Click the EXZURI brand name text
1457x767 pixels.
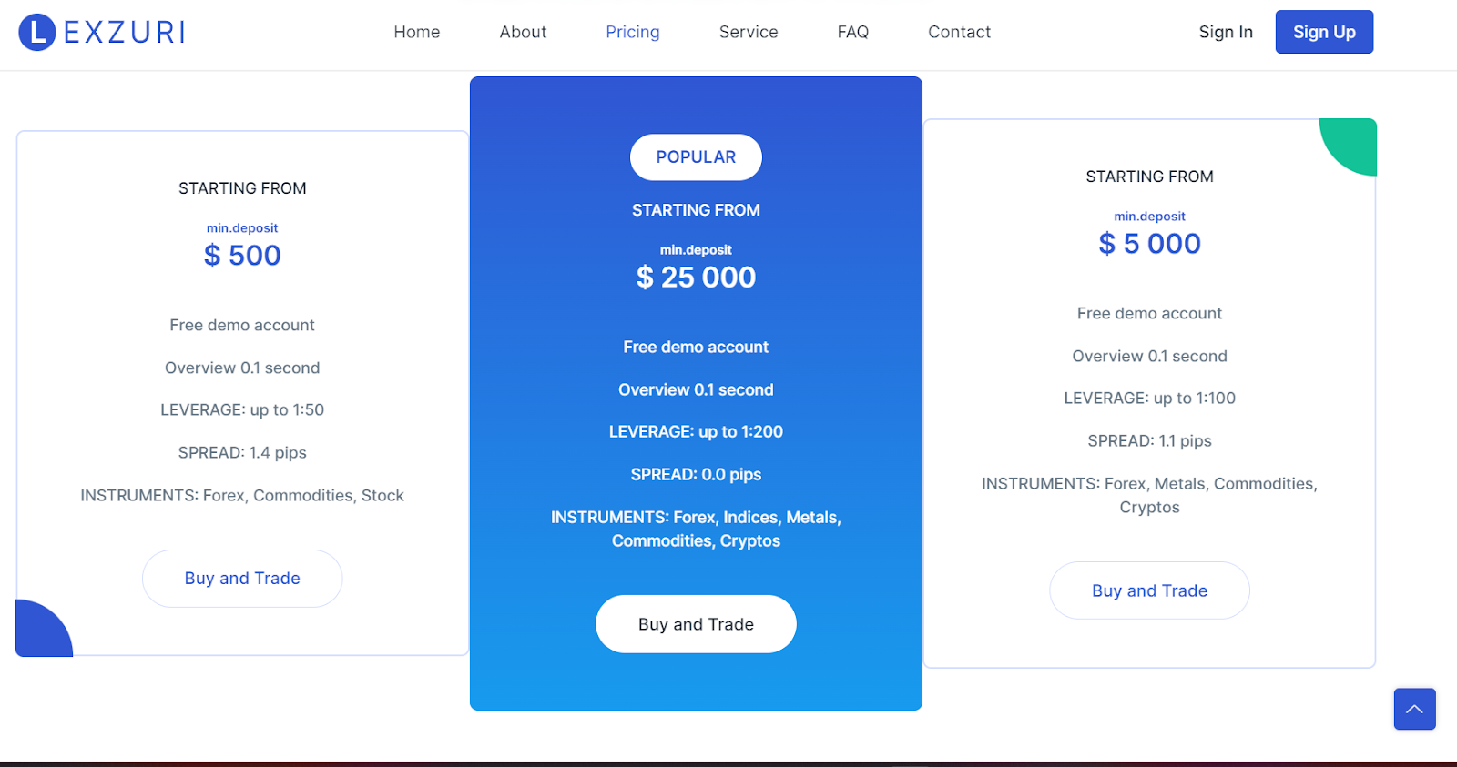[x=125, y=33]
